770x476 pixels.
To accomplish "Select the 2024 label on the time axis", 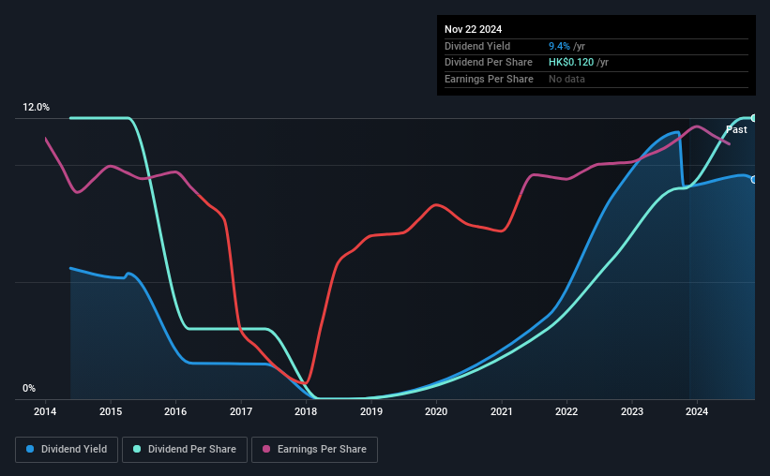I will click(x=696, y=411).
